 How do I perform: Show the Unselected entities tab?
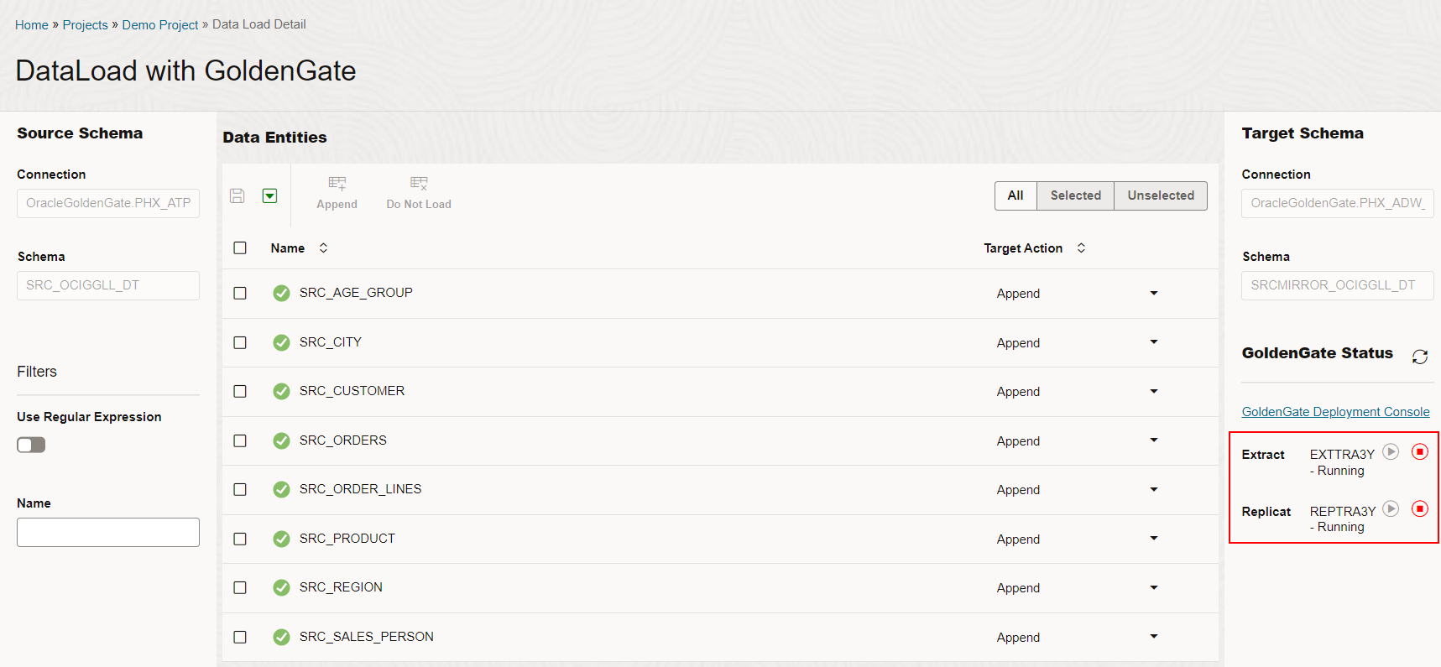[1161, 195]
